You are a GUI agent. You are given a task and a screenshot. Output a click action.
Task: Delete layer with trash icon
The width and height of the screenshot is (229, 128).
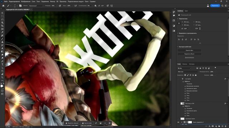[226, 126]
